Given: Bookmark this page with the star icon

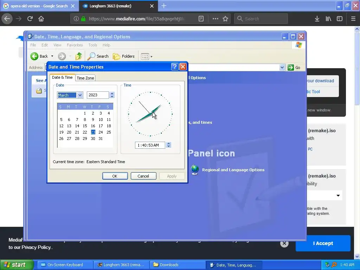Looking at the screenshot, I should tap(225, 19).
